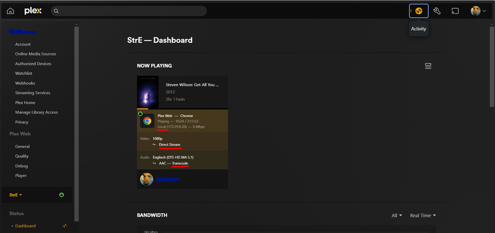Open the Webhooks settings page

click(x=25, y=83)
